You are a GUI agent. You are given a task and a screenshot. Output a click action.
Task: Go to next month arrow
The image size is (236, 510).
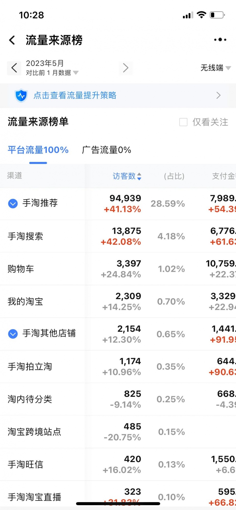click(126, 68)
